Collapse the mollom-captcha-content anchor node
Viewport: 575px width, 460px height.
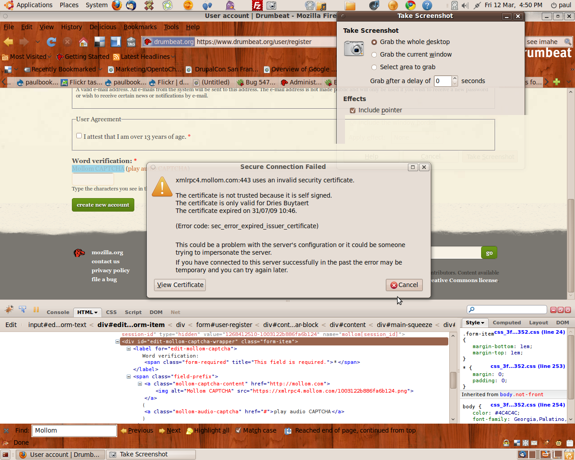click(x=140, y=384)
